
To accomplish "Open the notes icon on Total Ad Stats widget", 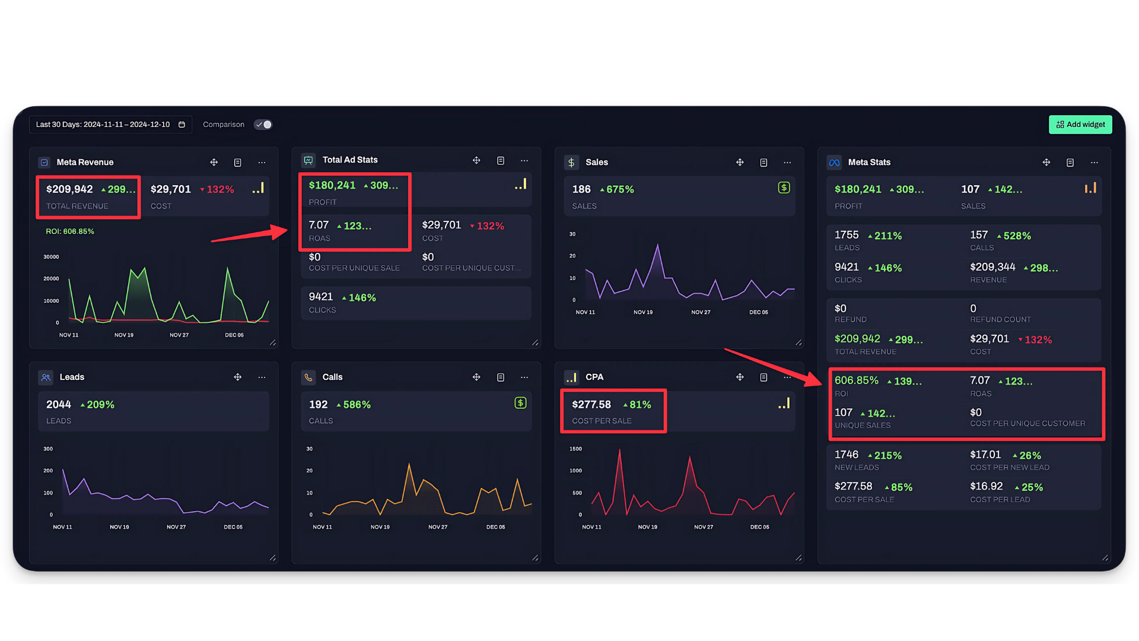I will pos(501,161).
